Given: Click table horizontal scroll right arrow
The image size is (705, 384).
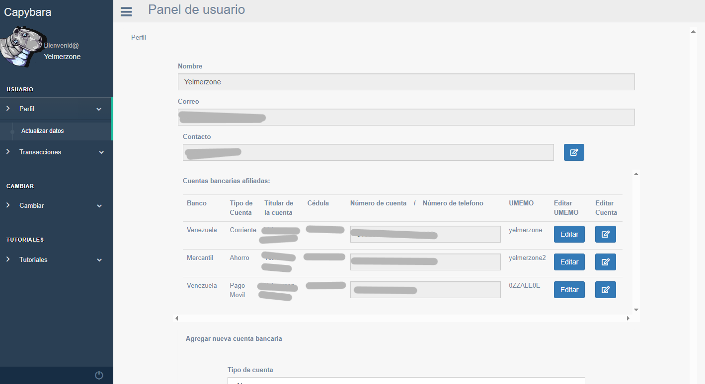Looking at the screenshot, I should tap(628, 318).
